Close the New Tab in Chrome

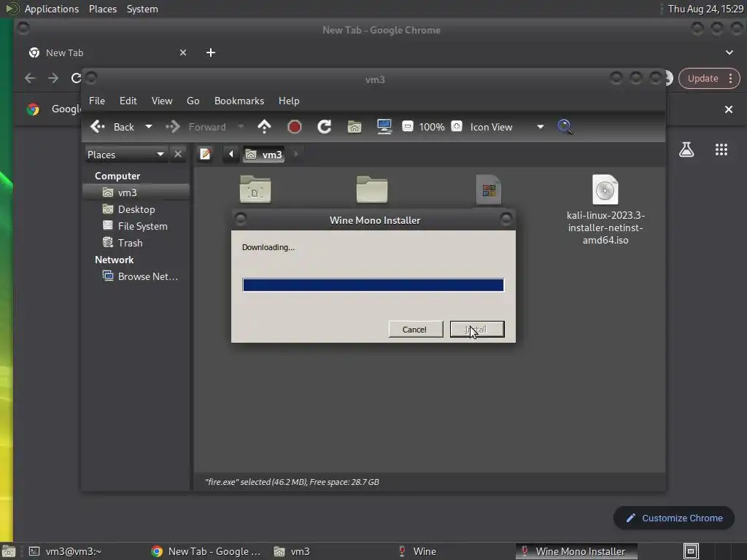point(183,52)
